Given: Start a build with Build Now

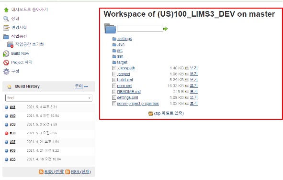Looking at the screenshot, I should click(x=20, y=53).
